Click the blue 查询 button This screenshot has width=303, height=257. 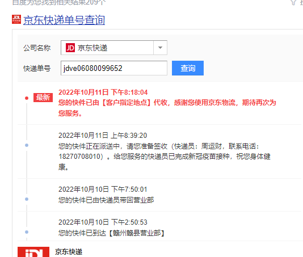[188, 68]
